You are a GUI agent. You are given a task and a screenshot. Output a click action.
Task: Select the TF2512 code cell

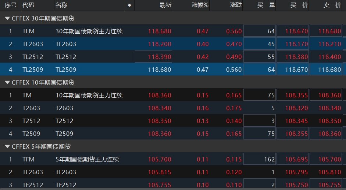click(33, 185)
